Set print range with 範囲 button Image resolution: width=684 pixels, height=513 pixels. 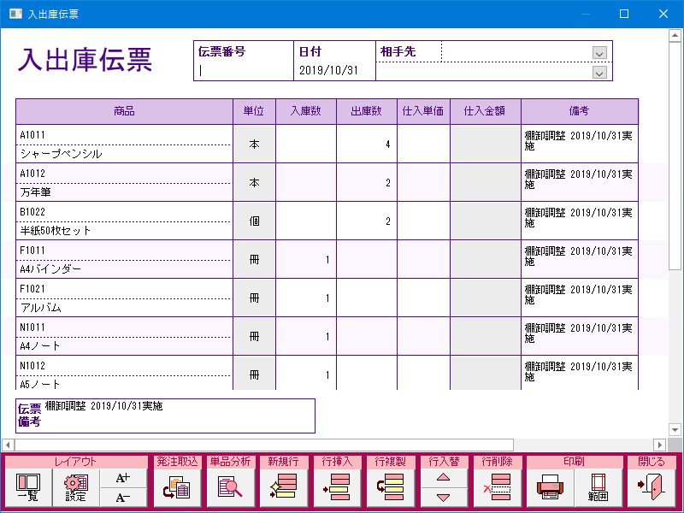pos(598,488)
